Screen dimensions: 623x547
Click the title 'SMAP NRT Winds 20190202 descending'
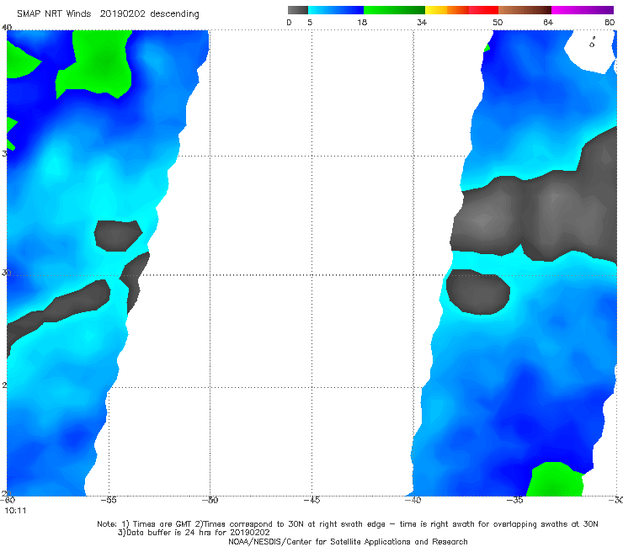[x=108, y=14]
